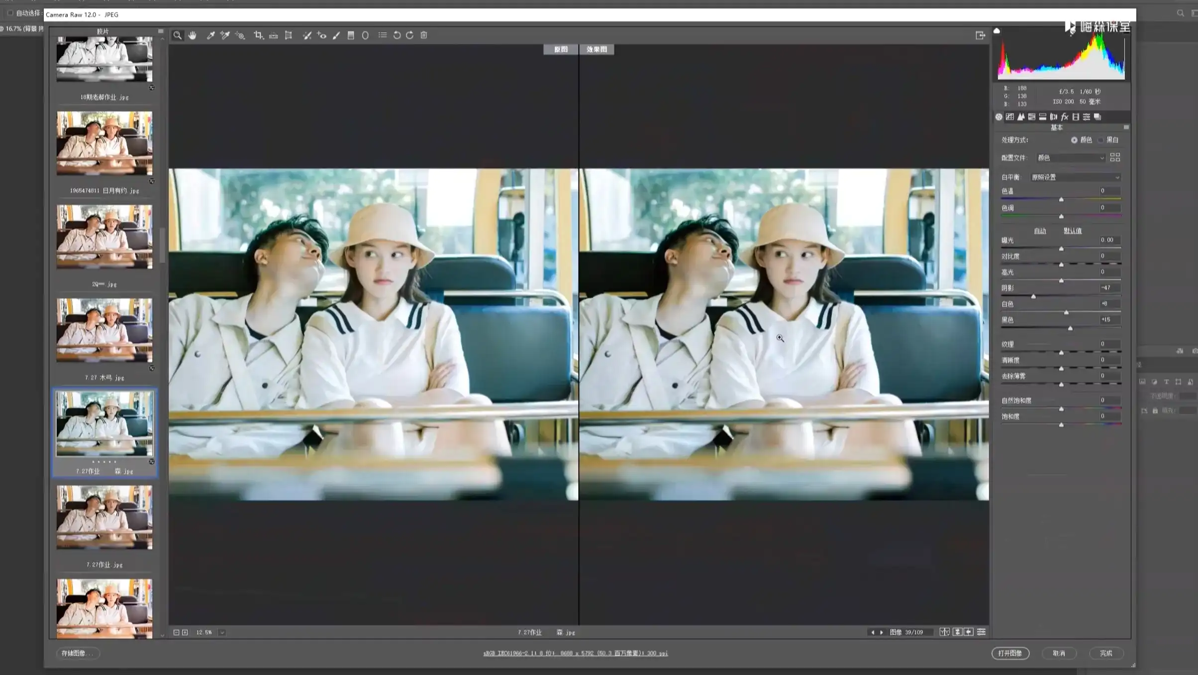Click the workflow options link below preview
Image resolution: width=1198 pixels, height=675 pixels.
[x=575, y=653]
